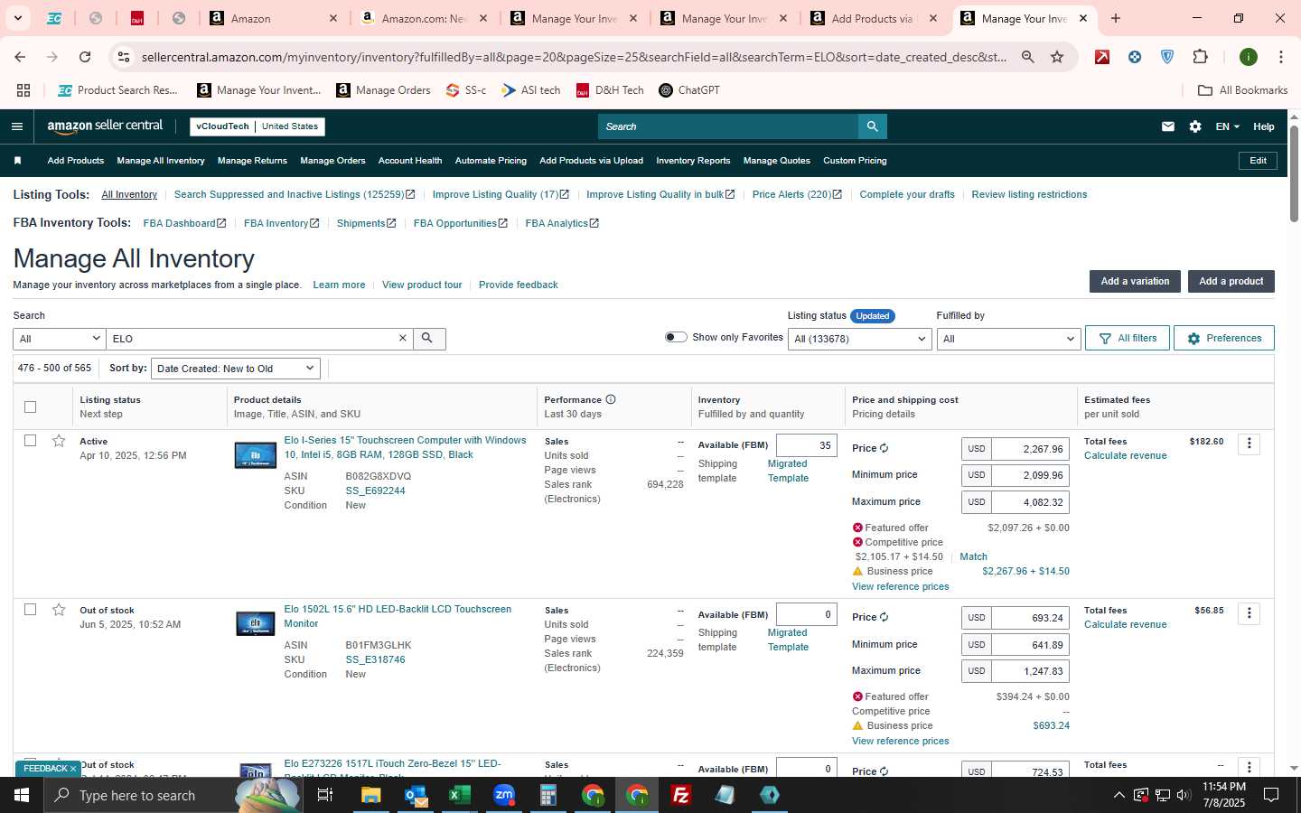Image resolution: width=1301 pixels, height=813 pixels.
Task: Edit the price field showing 693.24
Action: click(x=1031, y=618)
